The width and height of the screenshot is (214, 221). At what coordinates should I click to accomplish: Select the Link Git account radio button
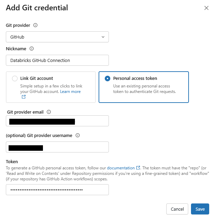point(15,78)
